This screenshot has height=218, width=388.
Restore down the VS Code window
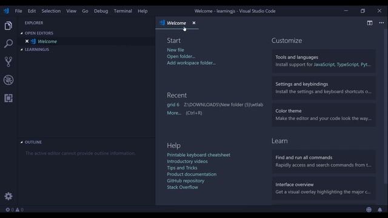[363, 11]
